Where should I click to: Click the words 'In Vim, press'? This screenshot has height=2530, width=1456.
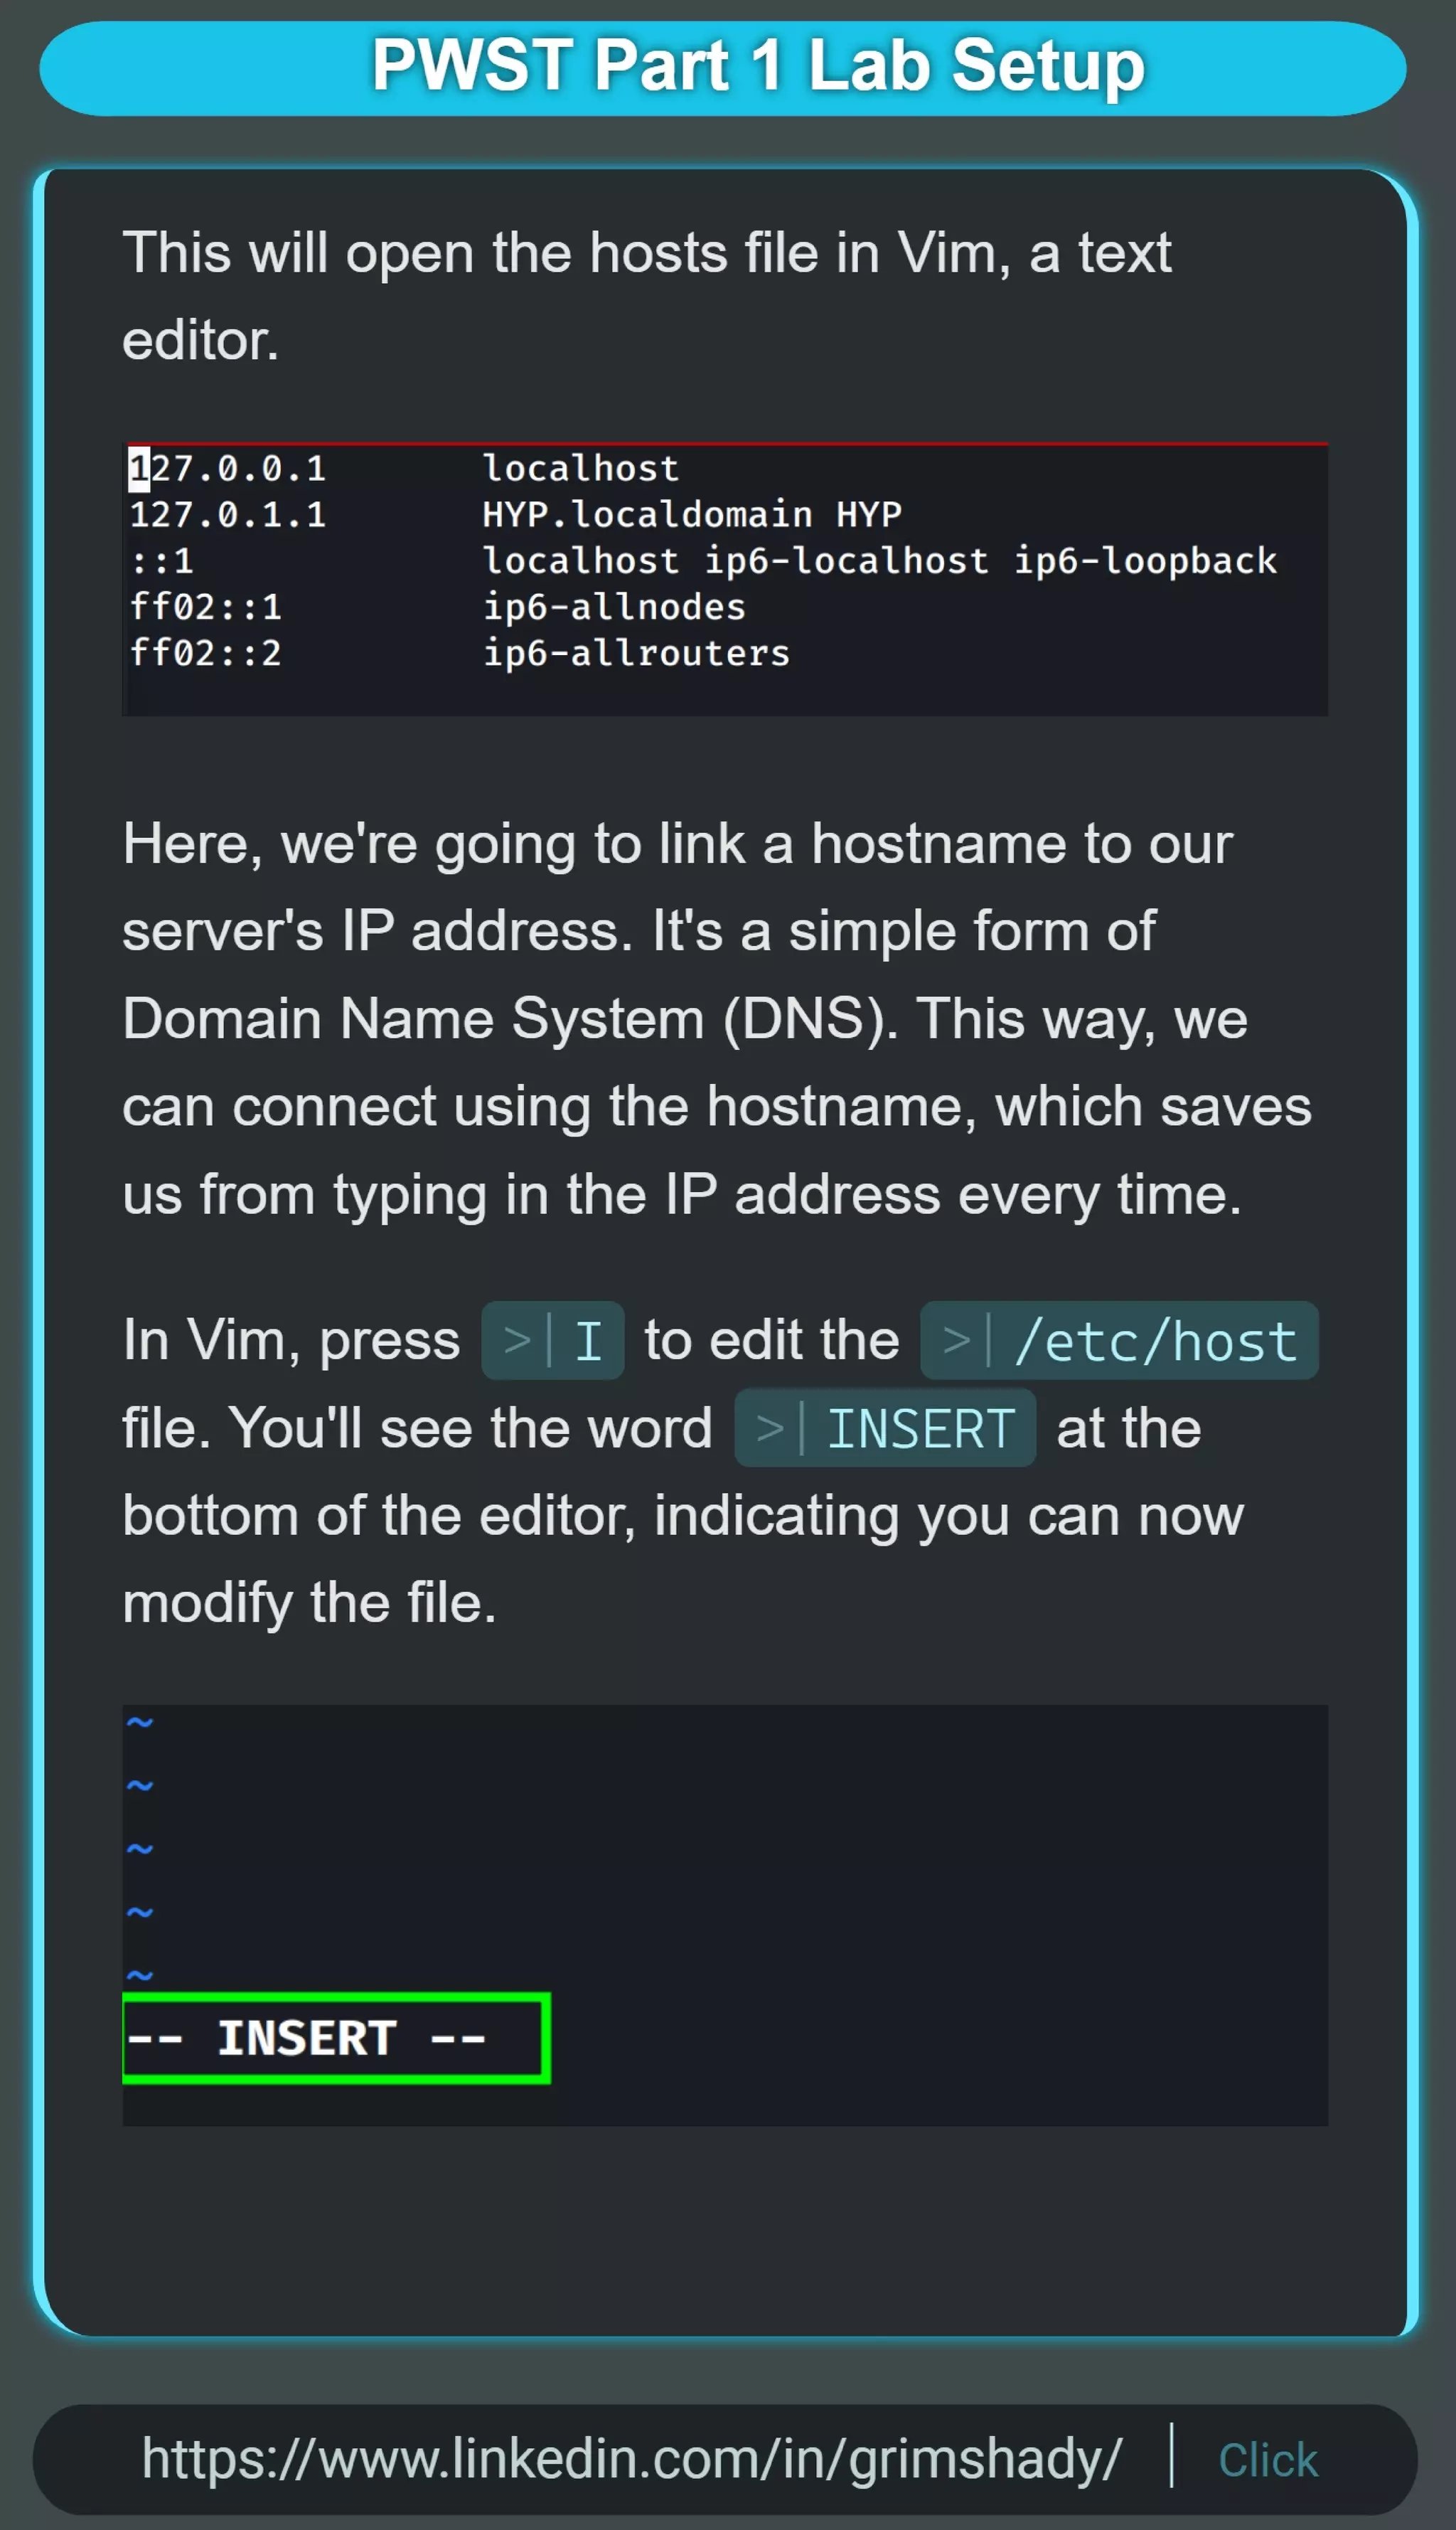(x=291, y=1341)
